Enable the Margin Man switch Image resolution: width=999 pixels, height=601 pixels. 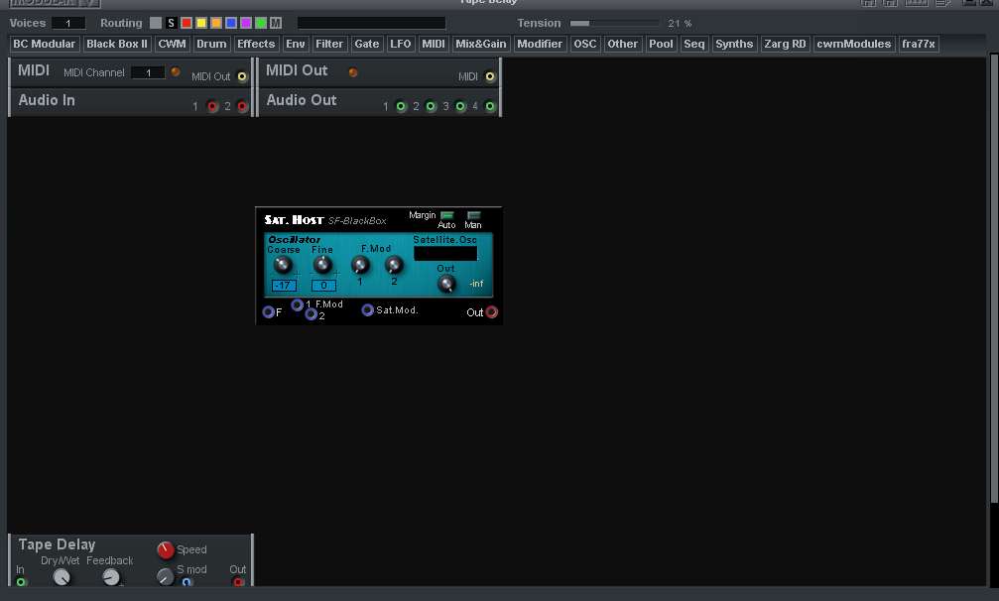[x=473, y=215]
